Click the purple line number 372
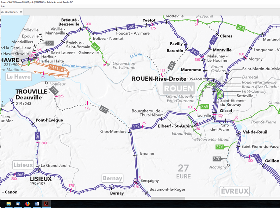 tap(136, 127)
